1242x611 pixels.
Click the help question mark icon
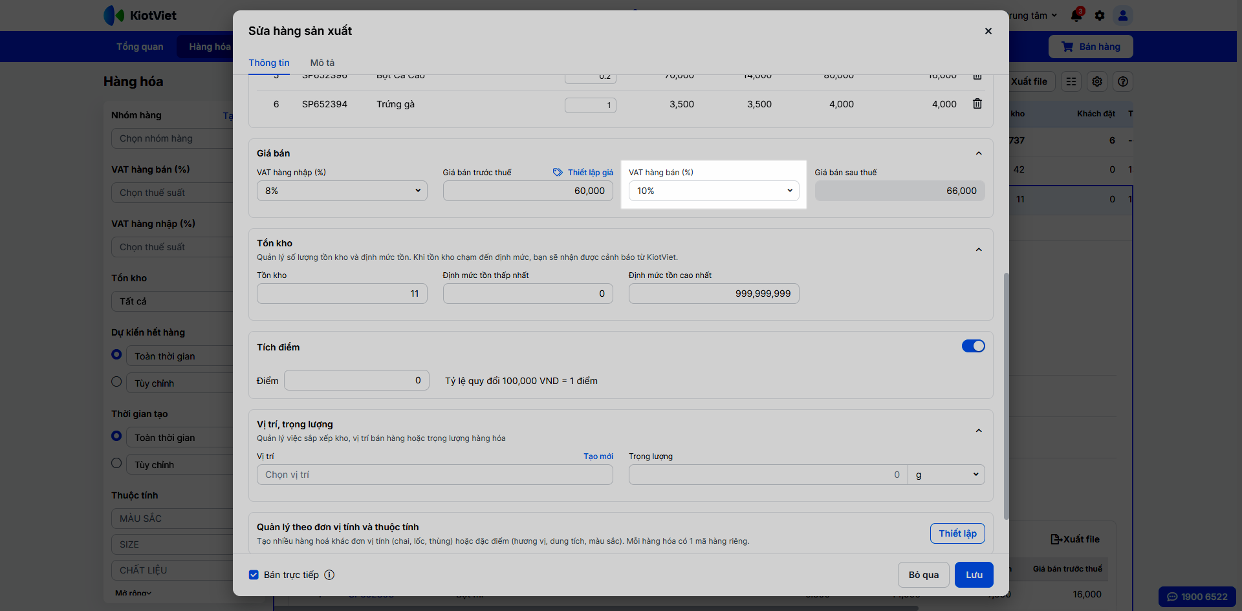pyautogui.click(x=1123, y=81)
